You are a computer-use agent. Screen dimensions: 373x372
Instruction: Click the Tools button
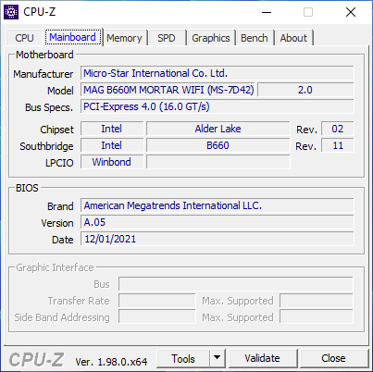[183, 358]
